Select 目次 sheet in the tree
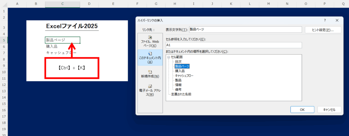 pyautogui.click(x=178, y=62)
